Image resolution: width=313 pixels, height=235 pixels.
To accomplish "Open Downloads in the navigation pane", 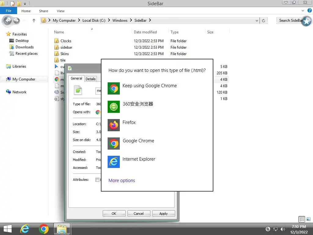I will point(24,47).
